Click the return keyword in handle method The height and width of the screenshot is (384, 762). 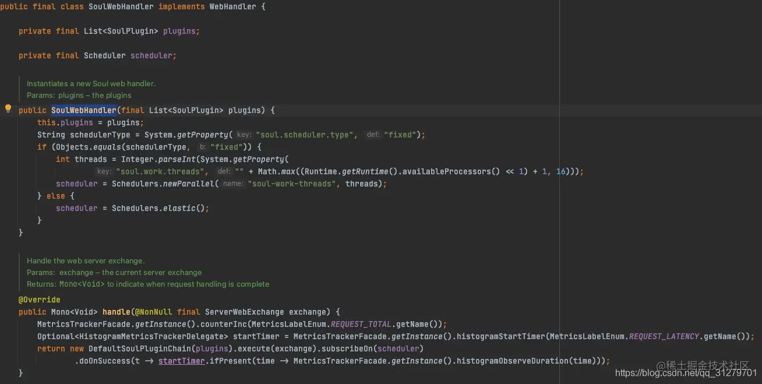pyautogui.click(x=51, y=348)
